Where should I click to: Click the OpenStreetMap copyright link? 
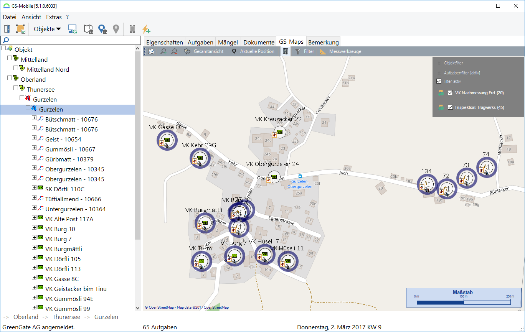[x=187, y=307]
